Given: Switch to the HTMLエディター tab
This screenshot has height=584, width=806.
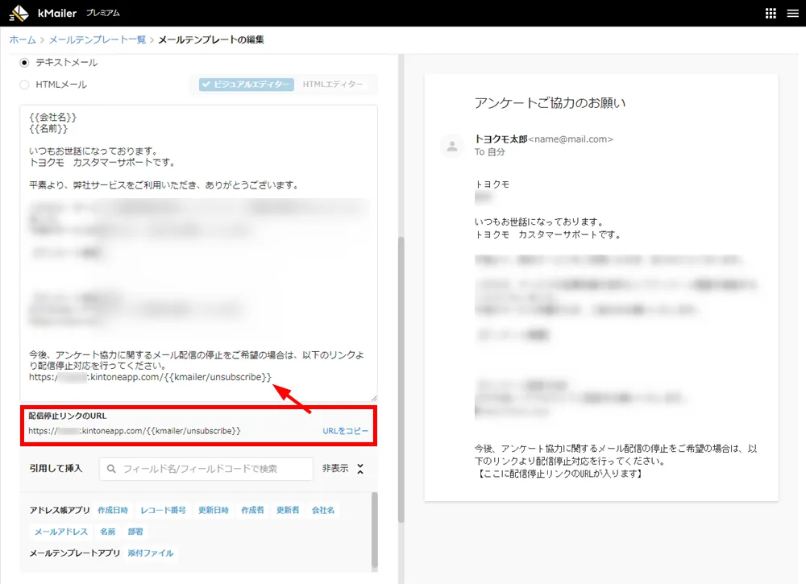Looking at the screenshot, I should (x=331, y=84).
